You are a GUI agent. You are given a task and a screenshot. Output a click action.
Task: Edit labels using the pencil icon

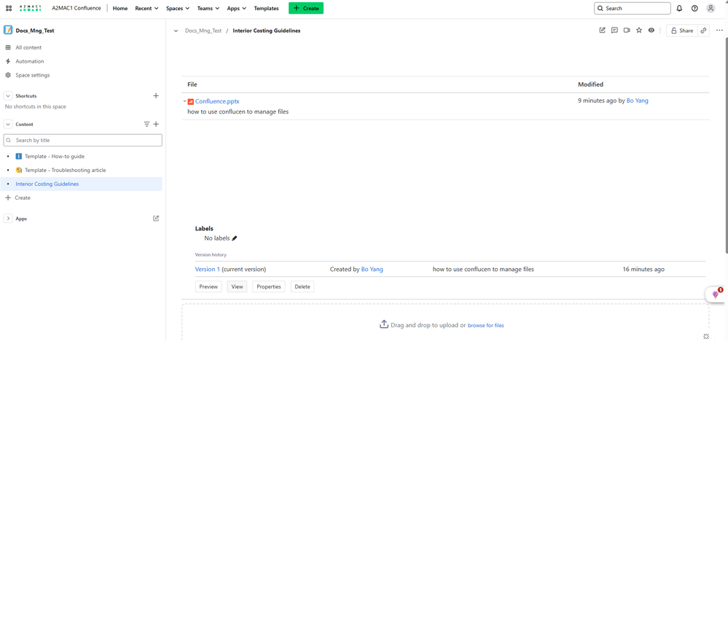click(235, 238)
